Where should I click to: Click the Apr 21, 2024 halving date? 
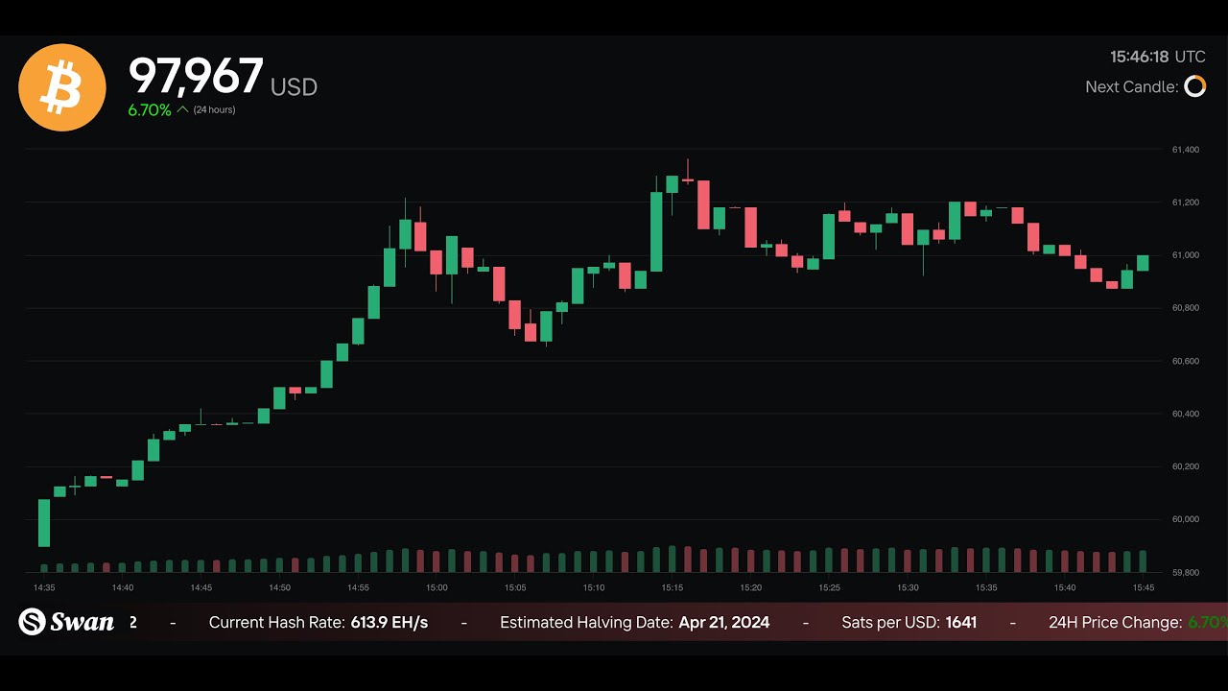724,623
